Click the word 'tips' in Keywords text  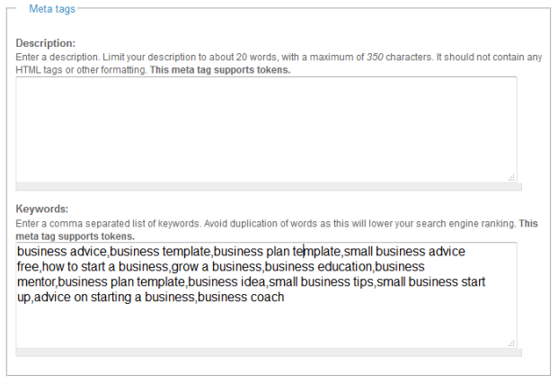(x=363, y=282)
